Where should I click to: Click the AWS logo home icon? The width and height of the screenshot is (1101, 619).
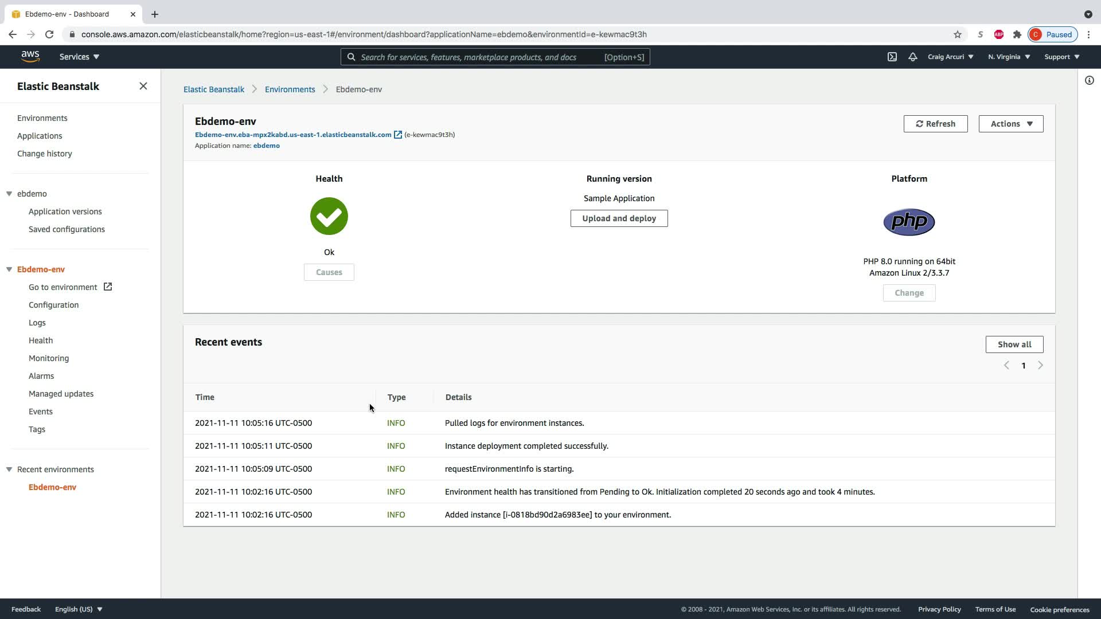30,56
